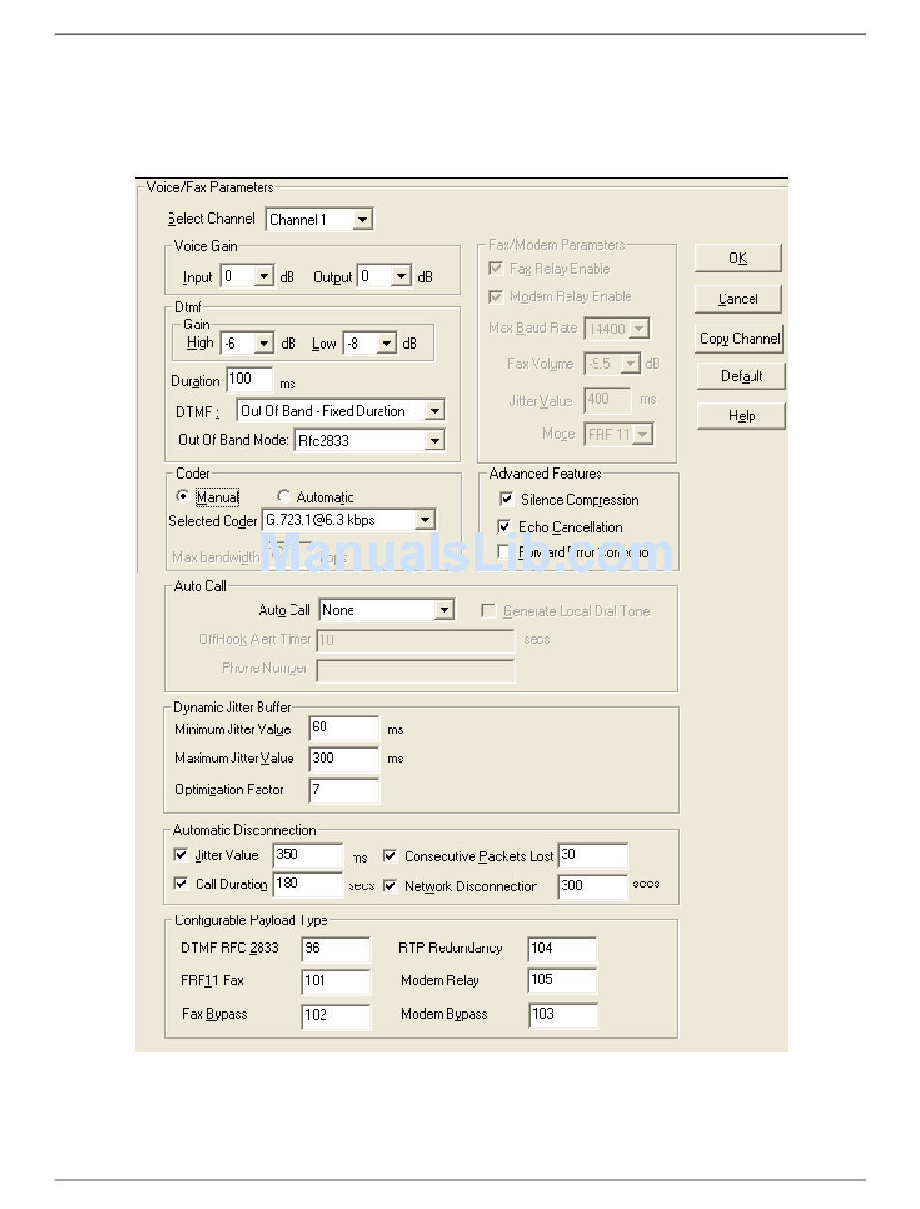Select the Automatic coder radio button
The height and width of the screenshot is (1209, 920).
[284, 497]
